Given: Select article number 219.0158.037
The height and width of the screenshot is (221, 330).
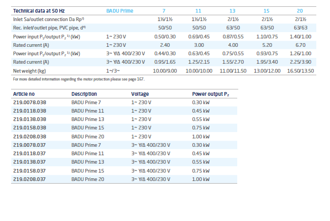Looking at the screenshot, I should click(29, 171).
